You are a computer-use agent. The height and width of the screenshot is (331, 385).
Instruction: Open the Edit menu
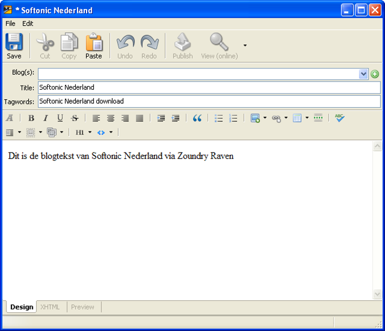point(28,24)
